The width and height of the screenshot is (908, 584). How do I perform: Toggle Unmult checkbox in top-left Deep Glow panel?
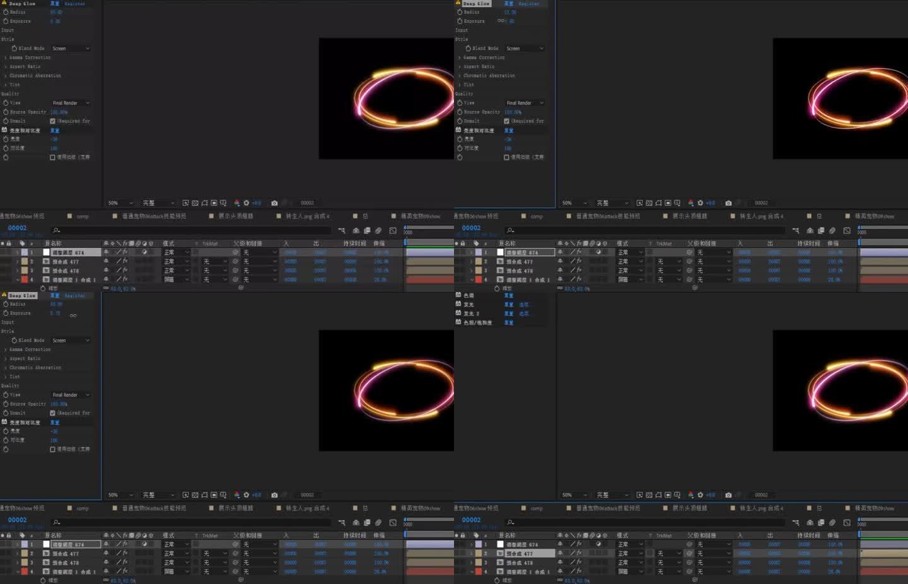tap(53, 121)
